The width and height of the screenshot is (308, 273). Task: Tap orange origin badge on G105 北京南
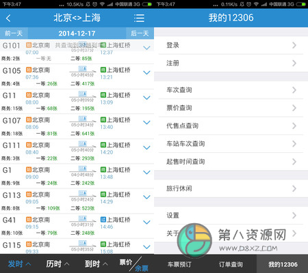click(x=29, y=70)
